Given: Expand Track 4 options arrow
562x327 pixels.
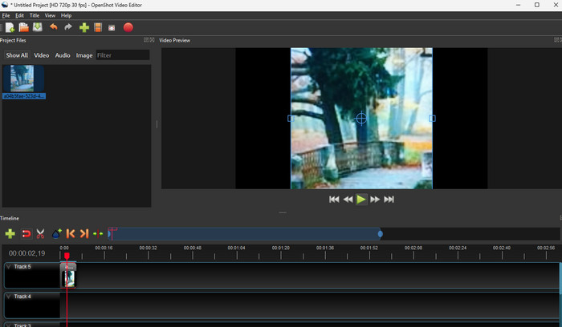Looking at the screenshot, I should 9,297.
